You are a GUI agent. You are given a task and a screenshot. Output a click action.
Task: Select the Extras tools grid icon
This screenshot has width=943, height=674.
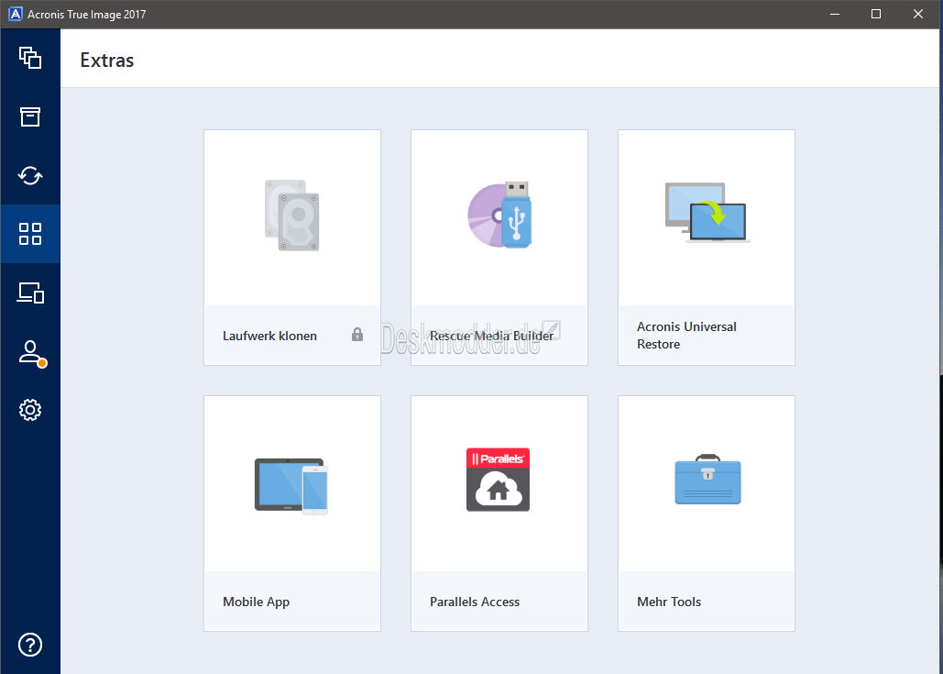pyautogui.click(x=30, y=234)
